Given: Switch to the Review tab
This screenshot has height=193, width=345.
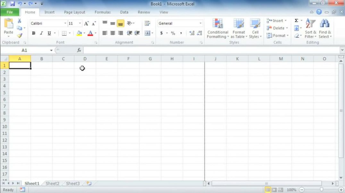Looking at the screenshot, I should pos(144,12).
